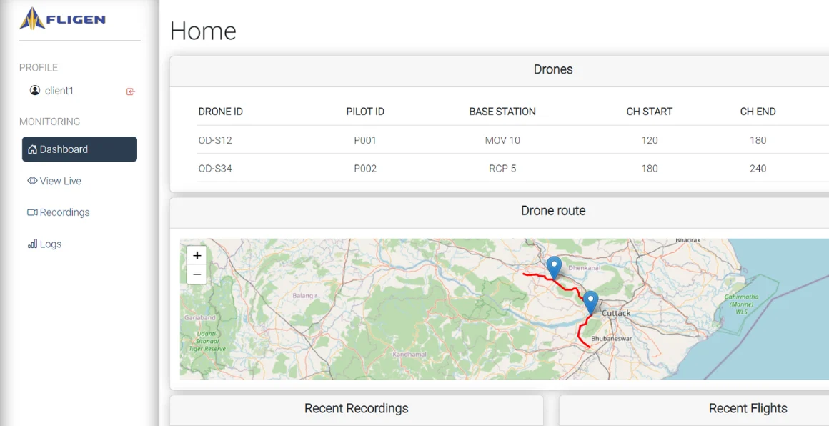
Task: Open the Dashboard menu item
Action: click(79, 149)
